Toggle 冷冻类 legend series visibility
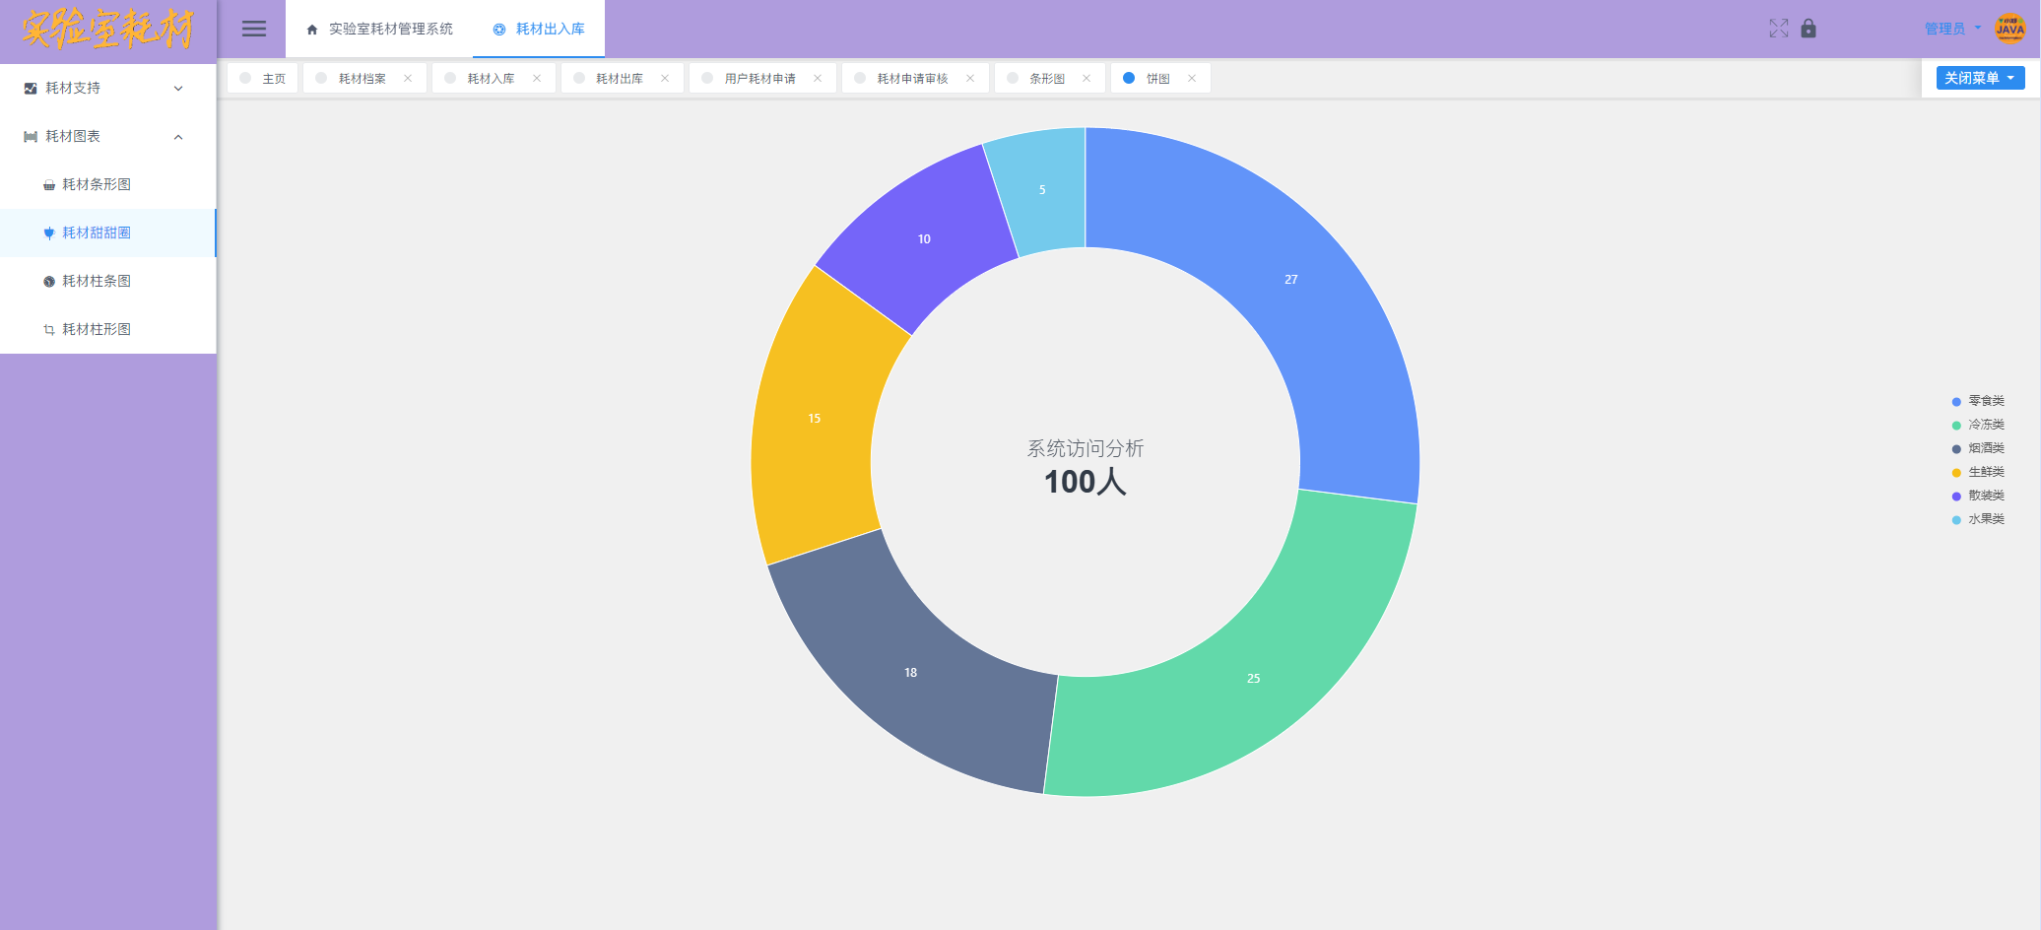2041x930 pixels. pos(1977,425)
